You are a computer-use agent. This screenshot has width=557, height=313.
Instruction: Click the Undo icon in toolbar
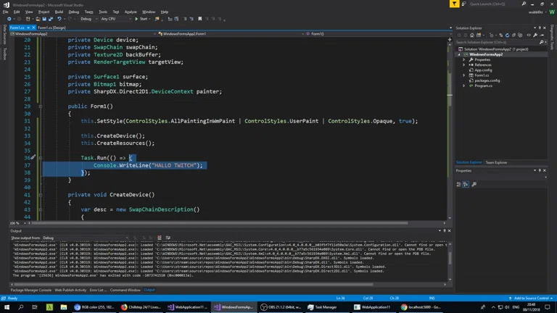click(x=59, y=19)
